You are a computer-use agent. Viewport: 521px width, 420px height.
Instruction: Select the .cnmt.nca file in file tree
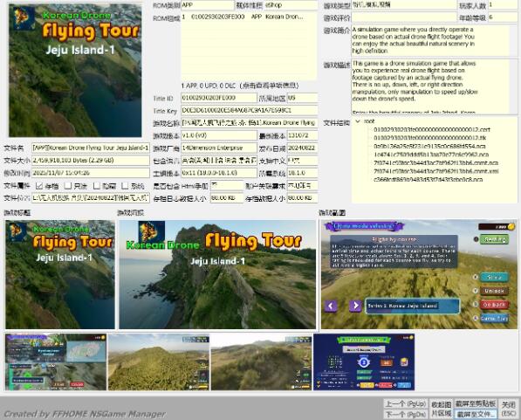pyautogui.click(x=435, y=163)
